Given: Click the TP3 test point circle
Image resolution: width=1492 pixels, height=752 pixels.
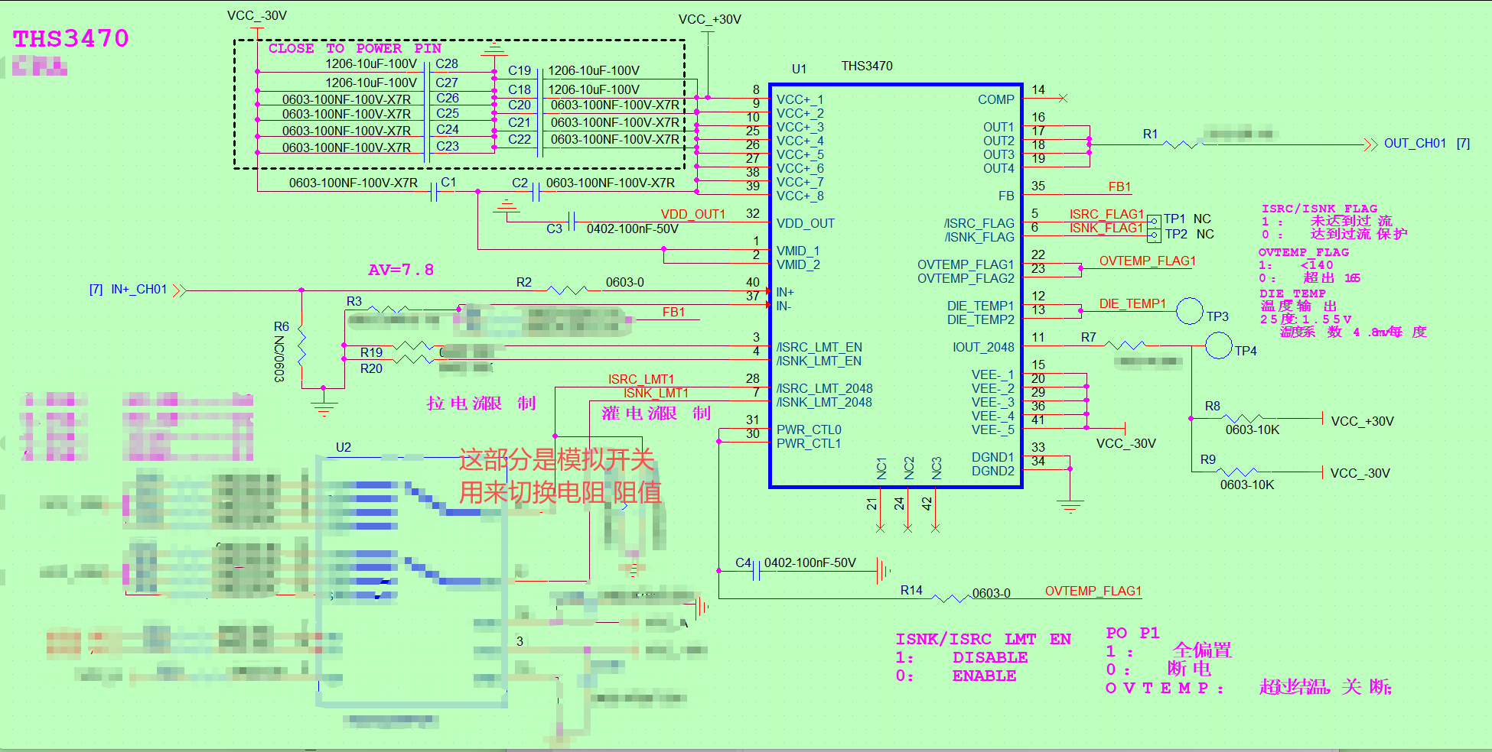Looking at the screenshot, I should [1190, 310].
